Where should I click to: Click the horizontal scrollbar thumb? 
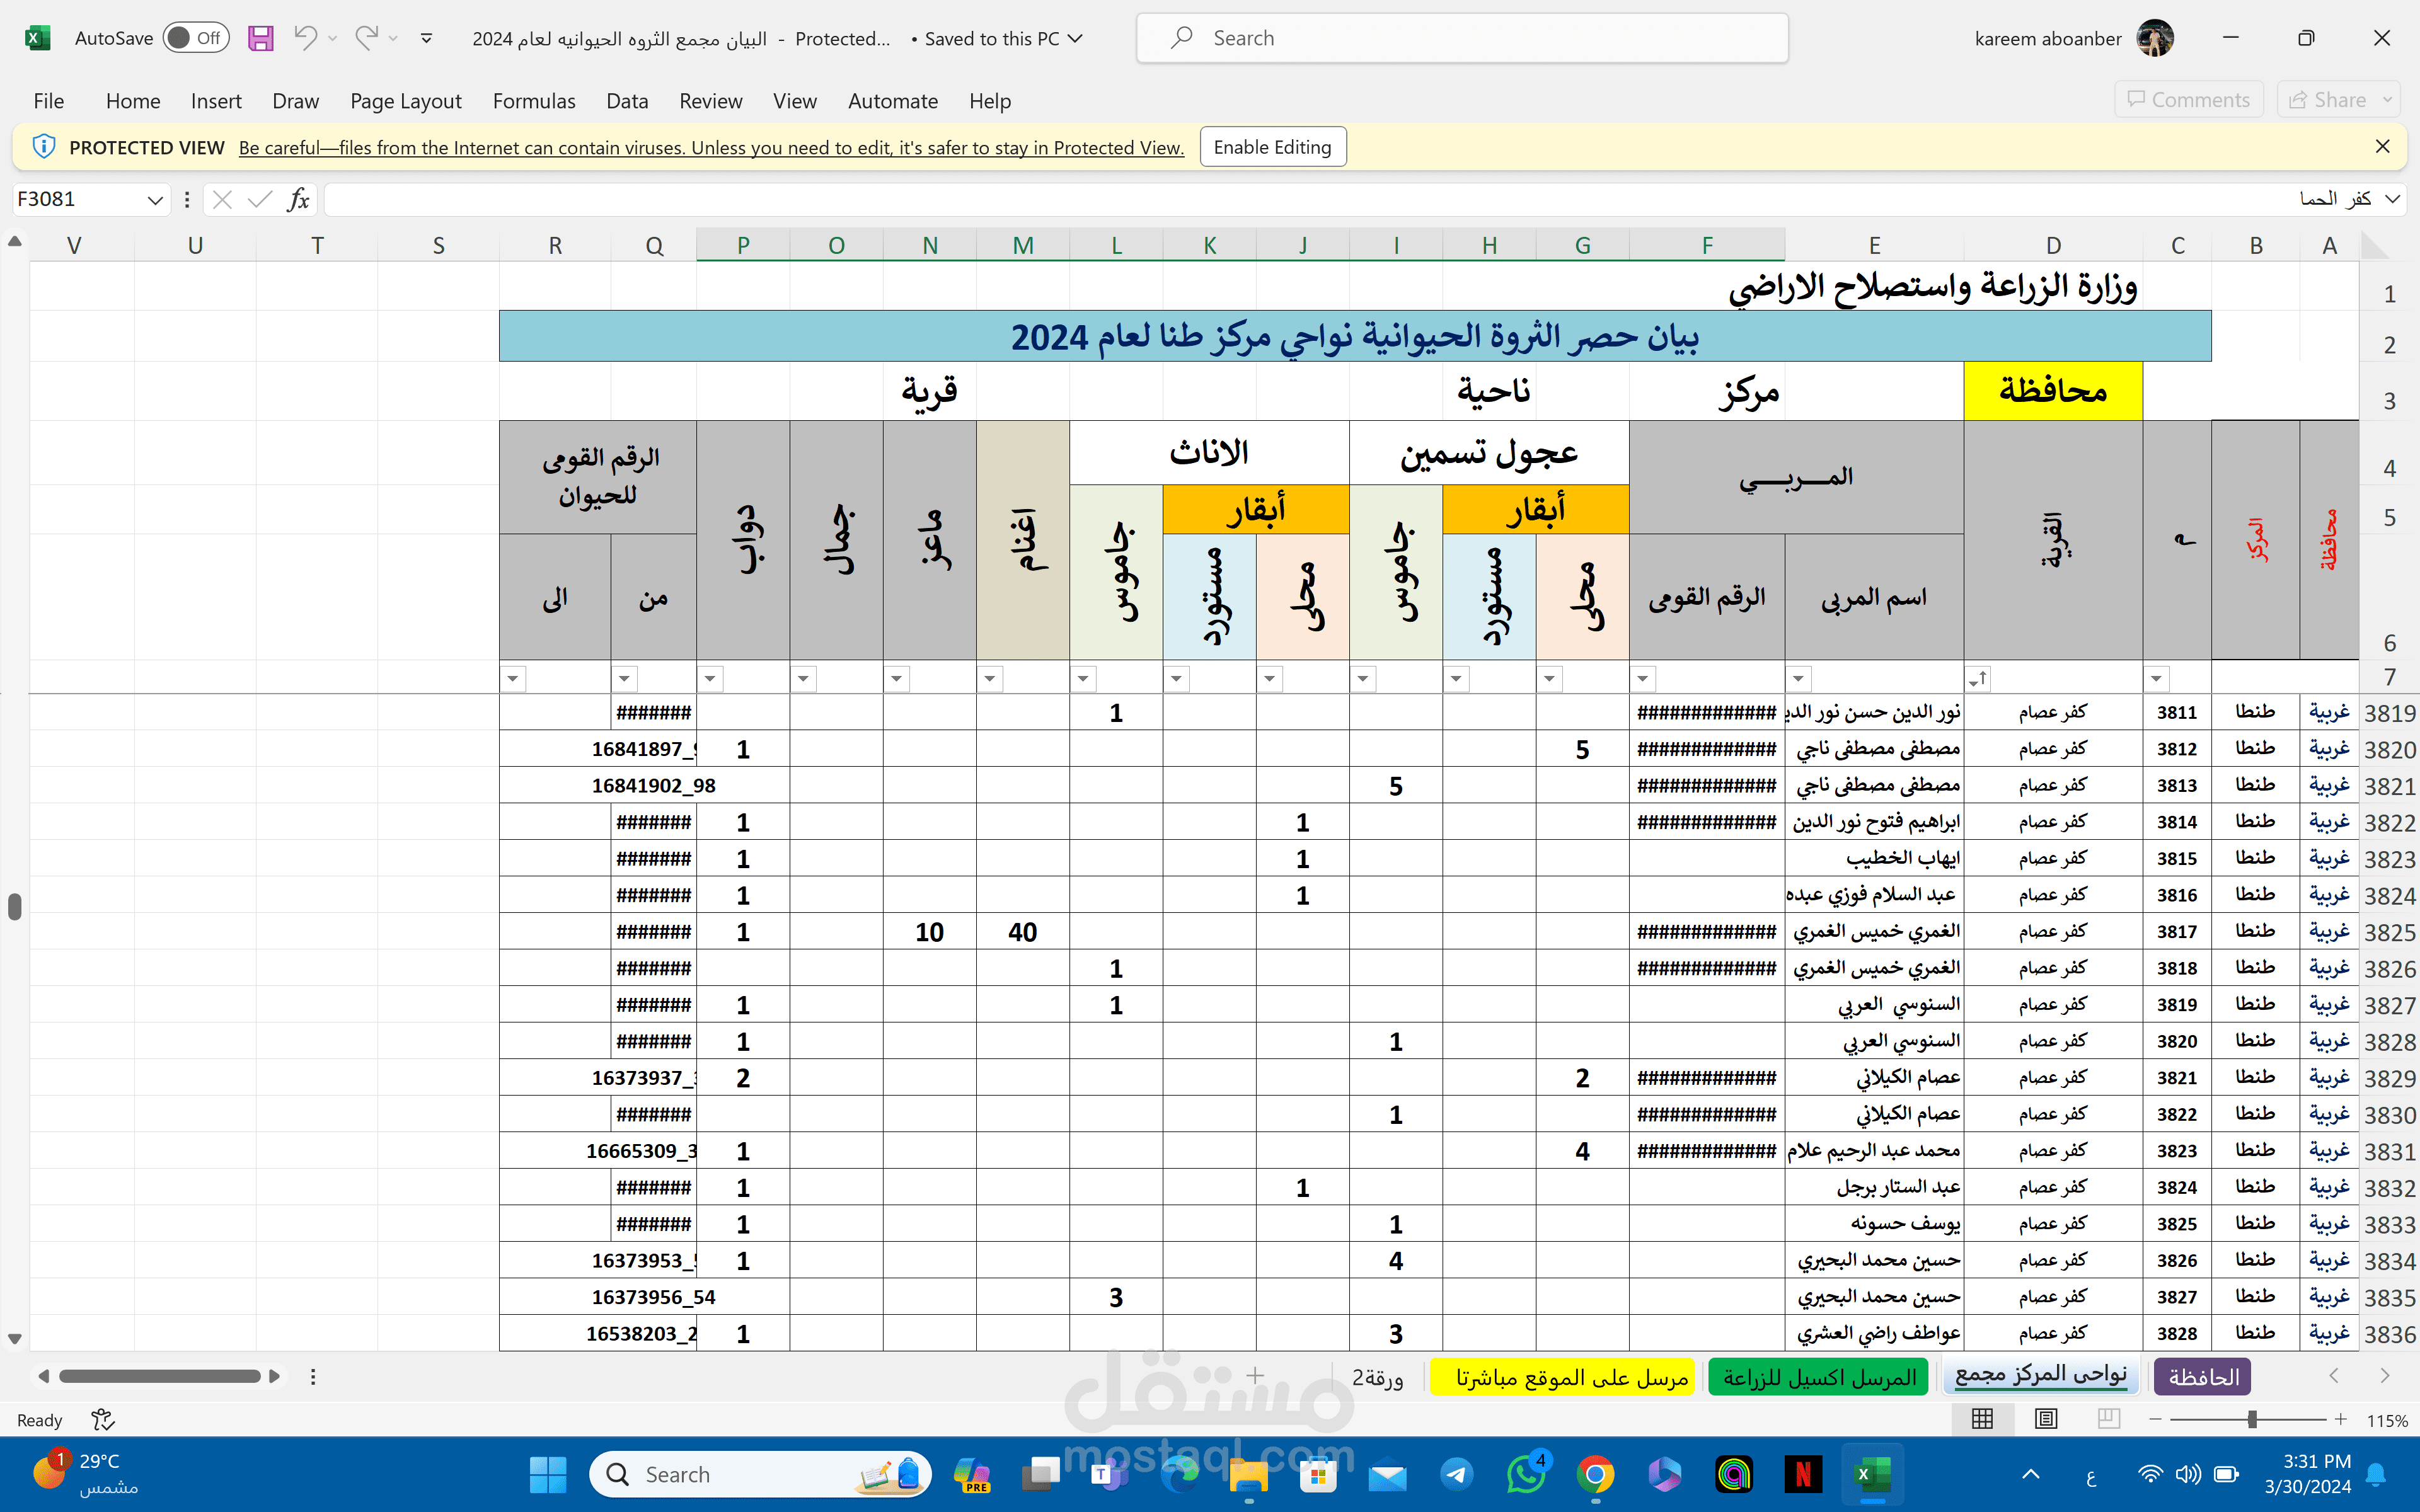(x=160, y=1376)
